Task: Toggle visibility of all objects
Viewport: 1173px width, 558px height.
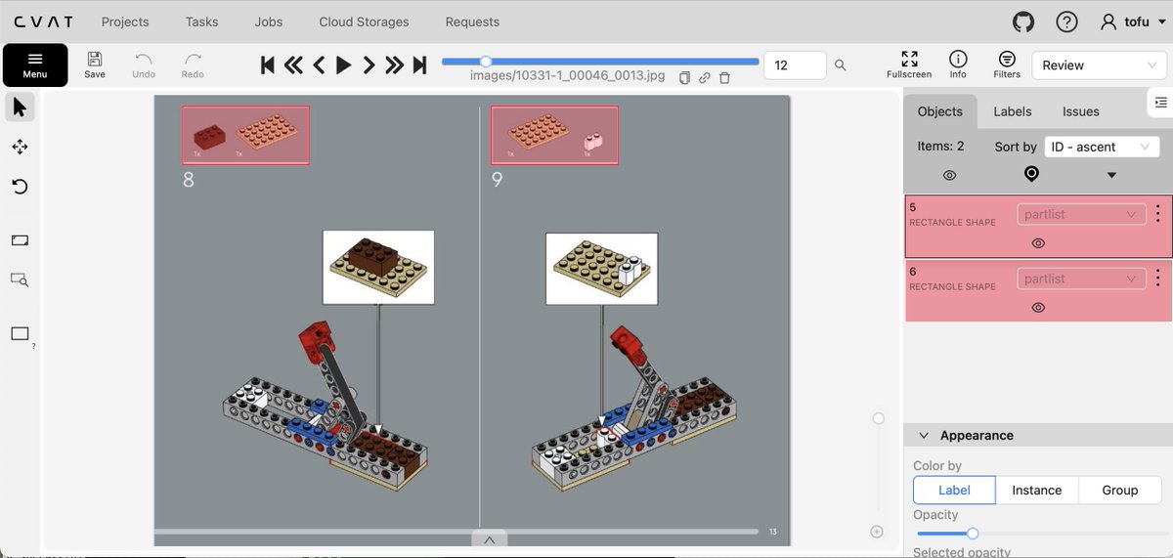Action: 949,176
